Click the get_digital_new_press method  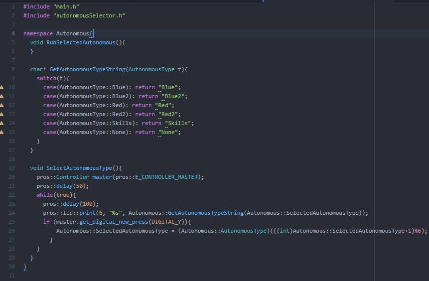114,222
